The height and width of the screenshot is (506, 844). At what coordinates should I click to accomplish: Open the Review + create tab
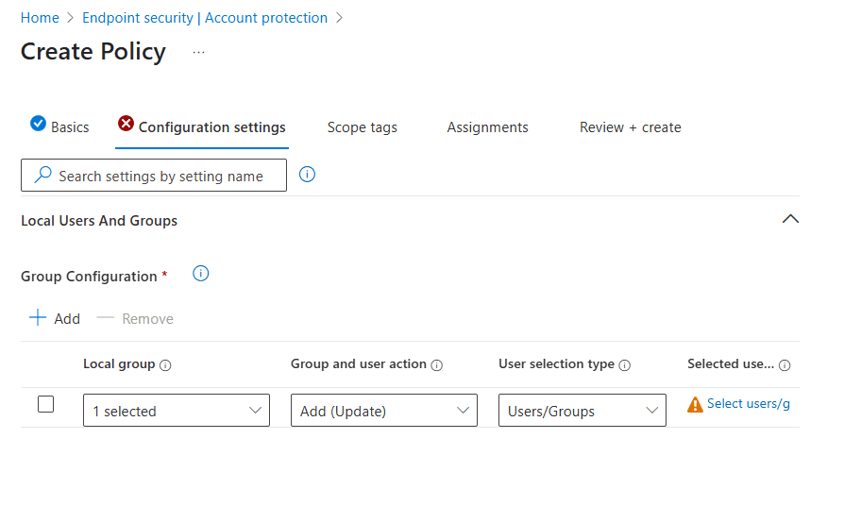tap(630, 127)
